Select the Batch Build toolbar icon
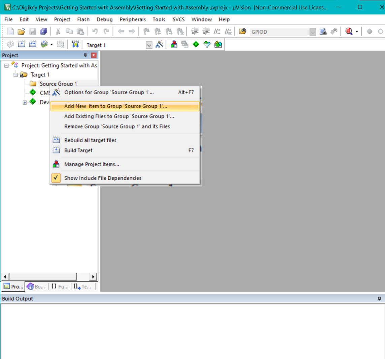 [x=44, y=44]
